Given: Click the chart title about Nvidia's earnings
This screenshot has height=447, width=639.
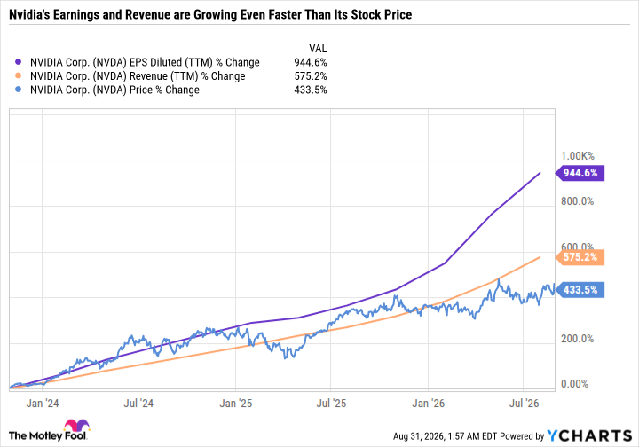Looking at the screenshot, I should pos(210,15).
